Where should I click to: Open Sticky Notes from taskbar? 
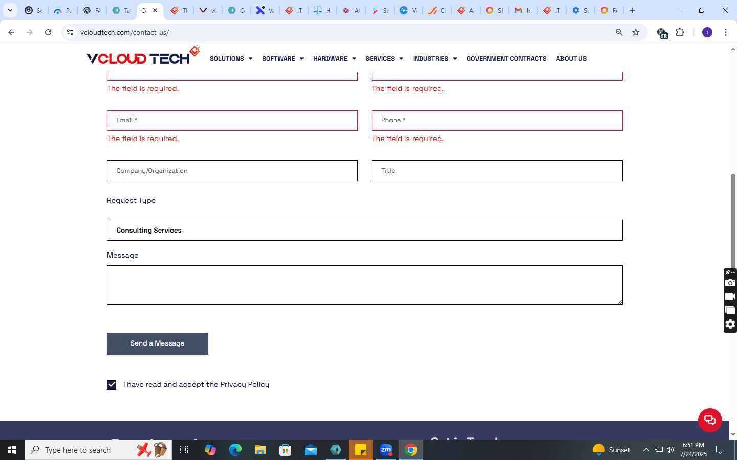point(361,450)
